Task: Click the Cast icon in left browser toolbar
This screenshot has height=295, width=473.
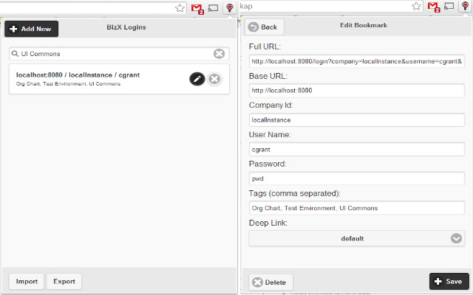Action: (214, 8)
